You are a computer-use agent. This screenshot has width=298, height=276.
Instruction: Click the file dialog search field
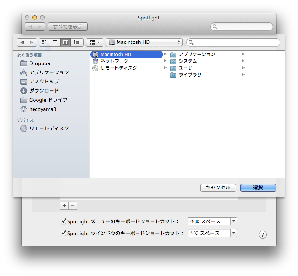pyautogui.click(x=233, y=42)
